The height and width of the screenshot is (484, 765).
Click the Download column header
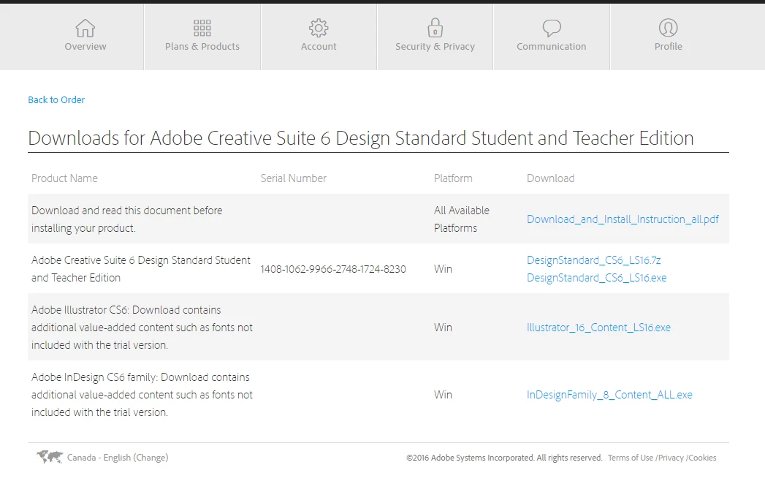[x=550, y=178]
